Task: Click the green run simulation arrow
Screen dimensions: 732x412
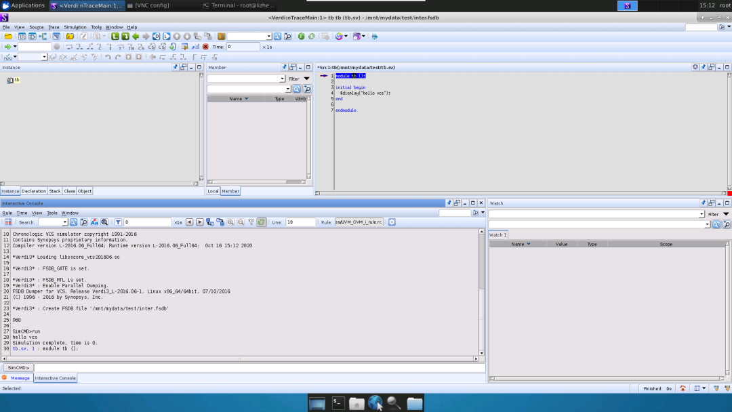Action: pos(7,47)
